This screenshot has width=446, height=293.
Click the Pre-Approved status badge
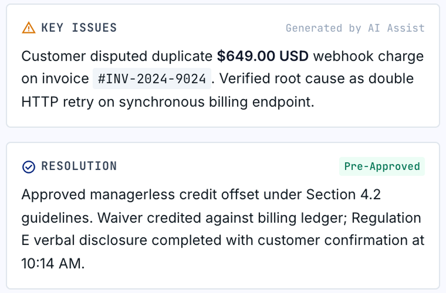[x=382, y=167]
